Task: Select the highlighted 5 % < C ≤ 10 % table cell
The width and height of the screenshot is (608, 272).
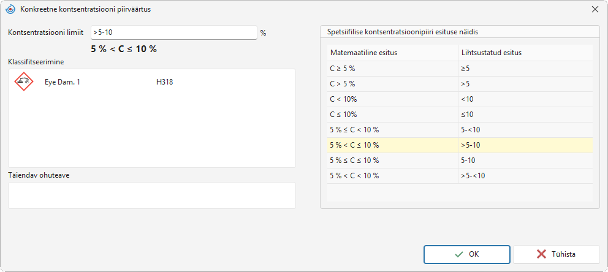Action: pos(392,145)
